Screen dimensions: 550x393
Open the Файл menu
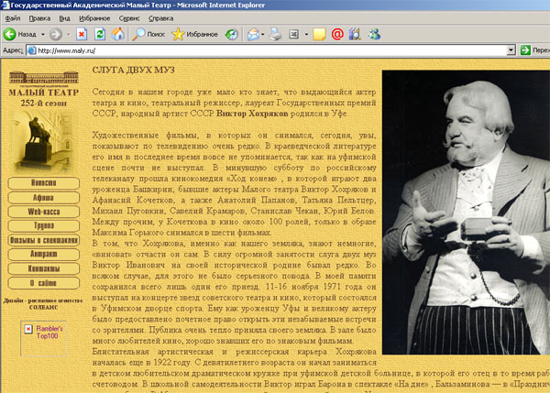pos(13,17)
